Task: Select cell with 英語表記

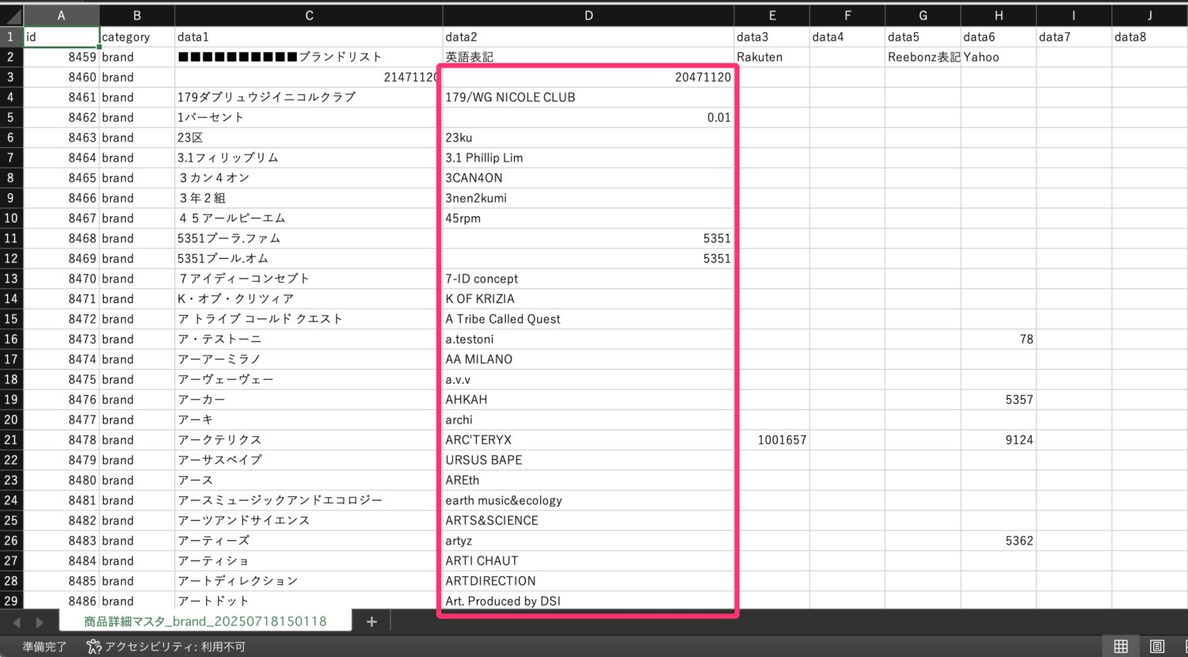Action: 588,57
